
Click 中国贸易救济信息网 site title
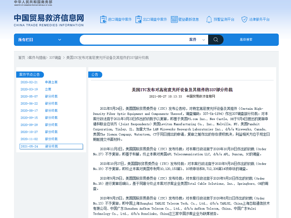pyautogui.click(x=49, y=18)
